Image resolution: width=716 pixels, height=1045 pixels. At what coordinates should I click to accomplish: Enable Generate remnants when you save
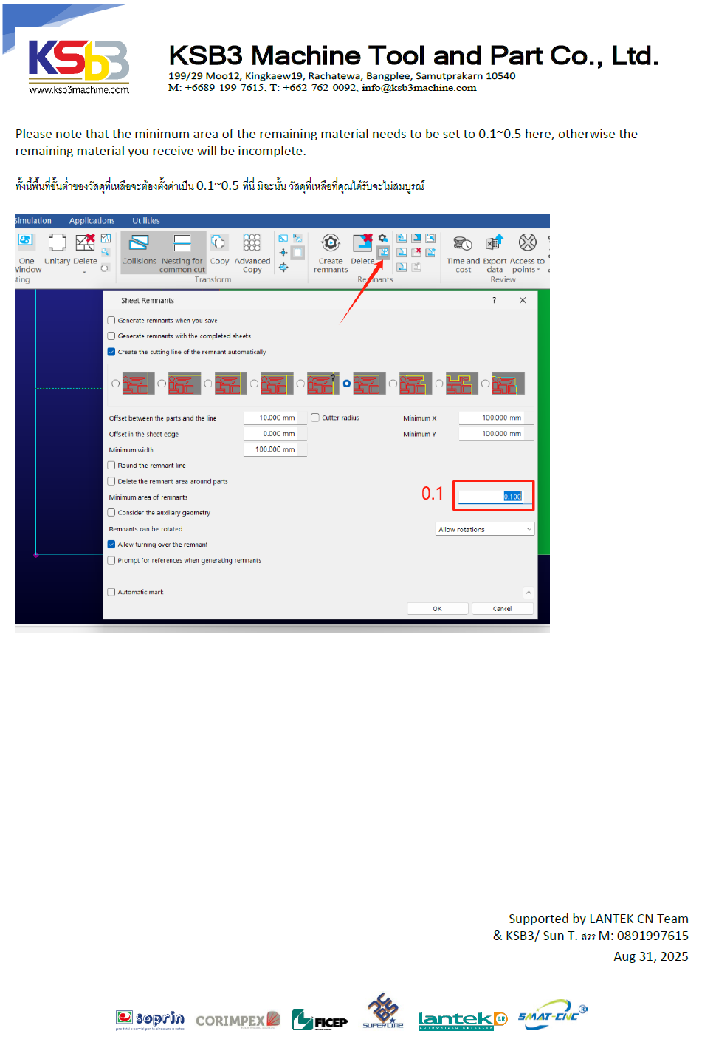(111, 321)
